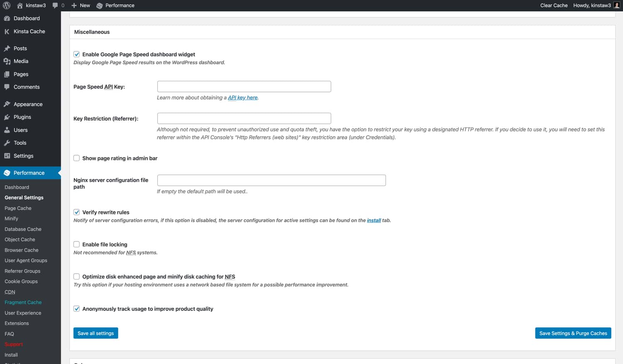Click the WordPress logo in the admin bar
The height and width of the screenshot is (364, 623).
(7, 5)
